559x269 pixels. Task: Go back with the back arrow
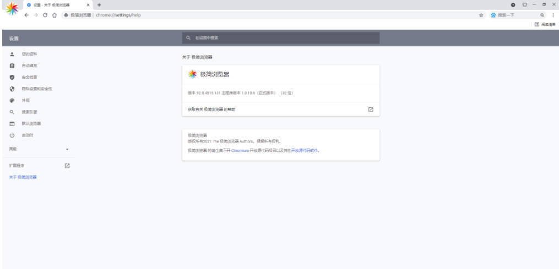[26, 15]
